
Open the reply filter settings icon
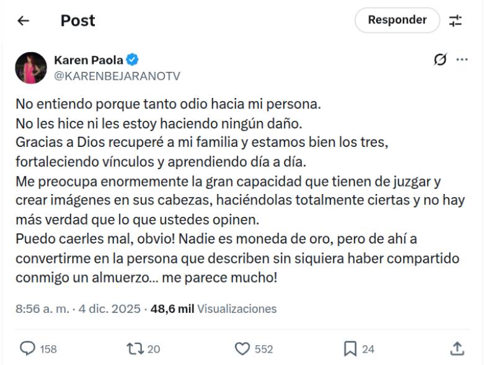pos(456,20)
